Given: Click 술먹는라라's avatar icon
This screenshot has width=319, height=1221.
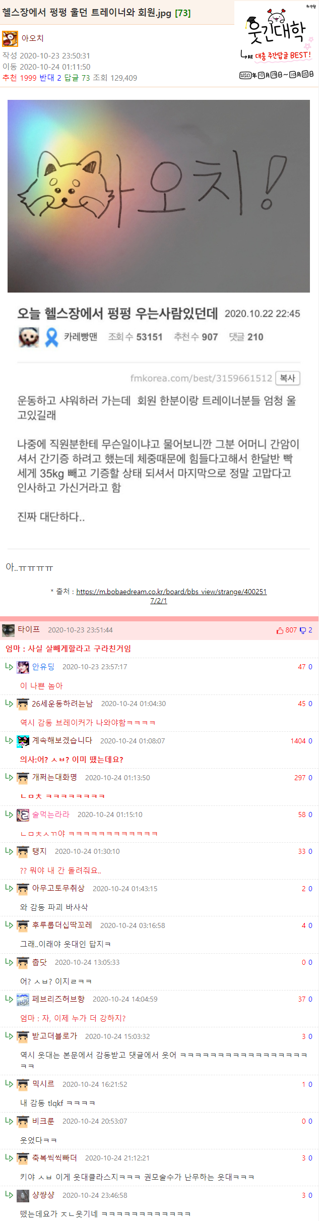Looking at the screenshot, I should click(23, 815).
